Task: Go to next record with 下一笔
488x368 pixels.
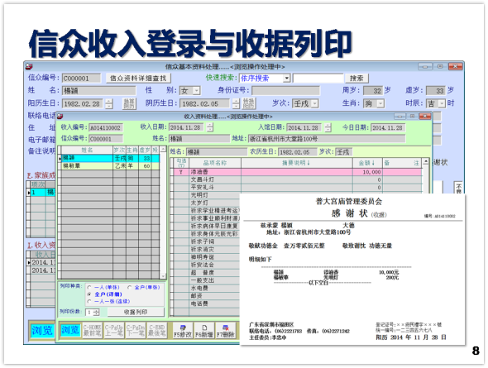Action: [136, 330]
